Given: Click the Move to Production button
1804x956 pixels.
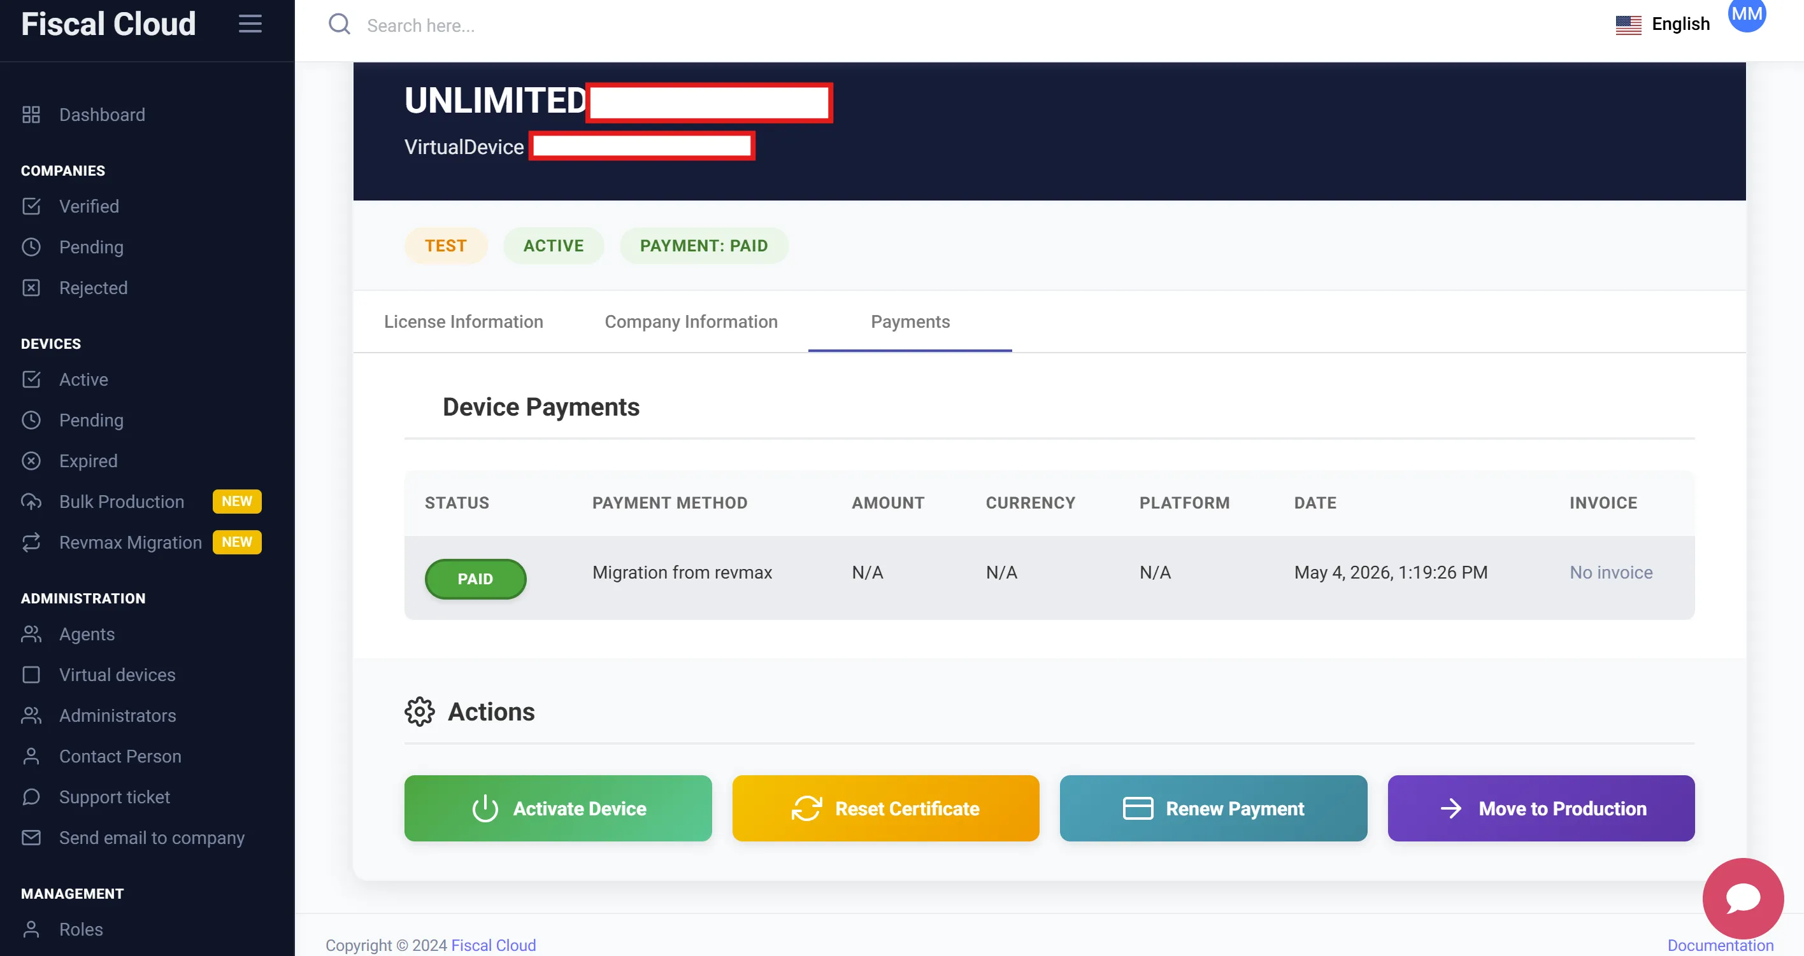Looking at the screenshot, I should (1541, 808).
